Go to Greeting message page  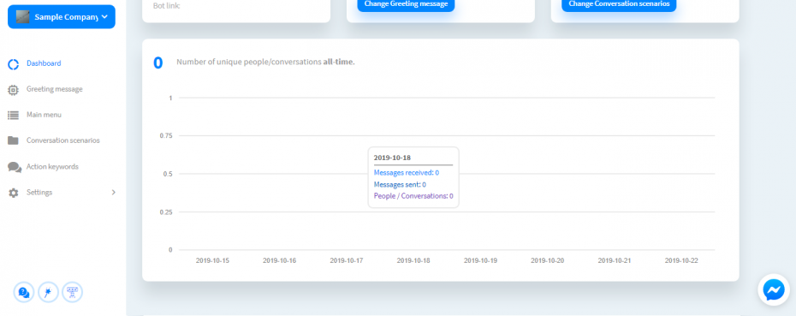pyautogui.click(x=54, y=89)
